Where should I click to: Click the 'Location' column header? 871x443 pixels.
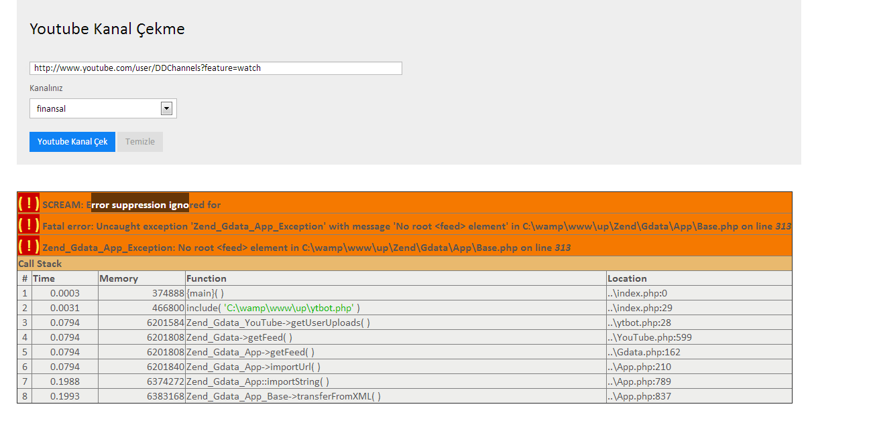(x=627, y=278)
